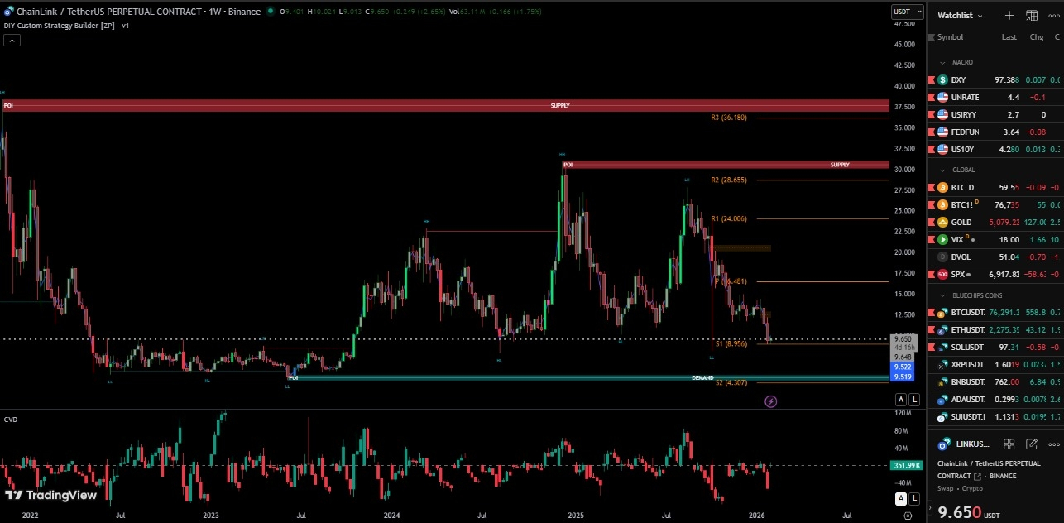Select the BNBUSDT coin icon

tap(942, 382)
